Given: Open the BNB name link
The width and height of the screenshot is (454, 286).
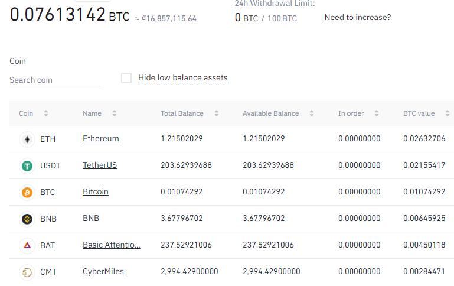Looking at the screenshot, I should (x=91, y=218).
